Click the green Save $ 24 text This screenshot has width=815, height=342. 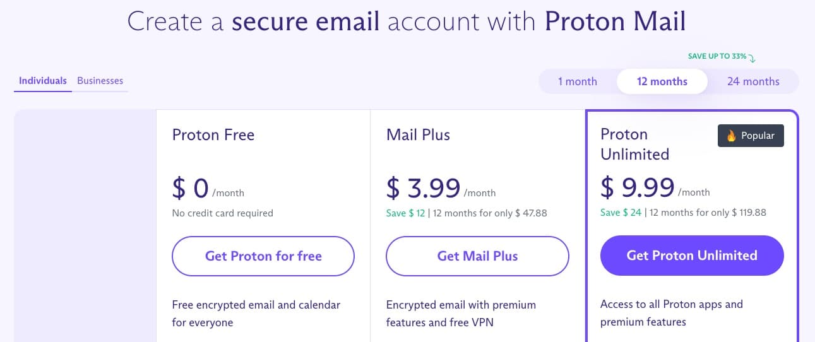click(x=621, y=213)
